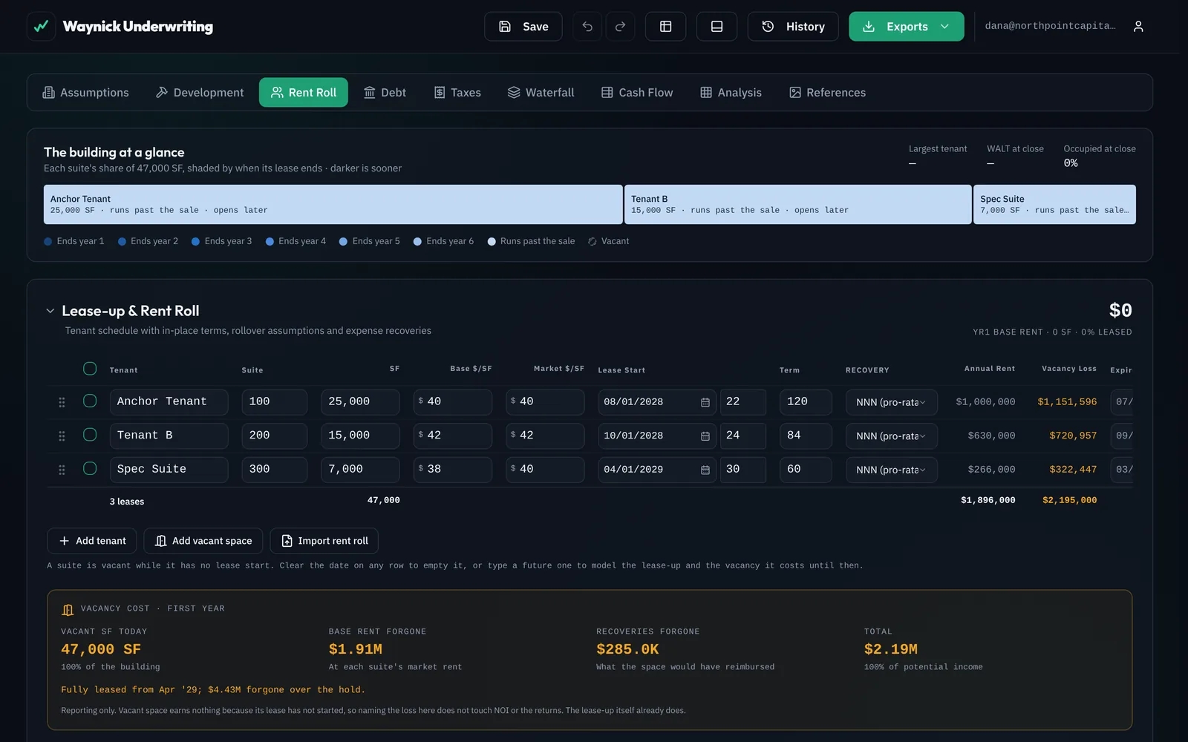1188x742 pixels.
Task: Collapse the Lease-up & Rent Roll section
Action: 50,311
